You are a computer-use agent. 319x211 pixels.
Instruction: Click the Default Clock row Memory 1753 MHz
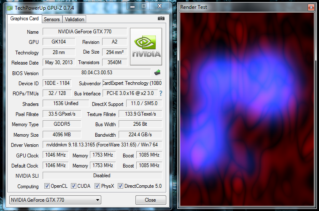pos(103,165)
